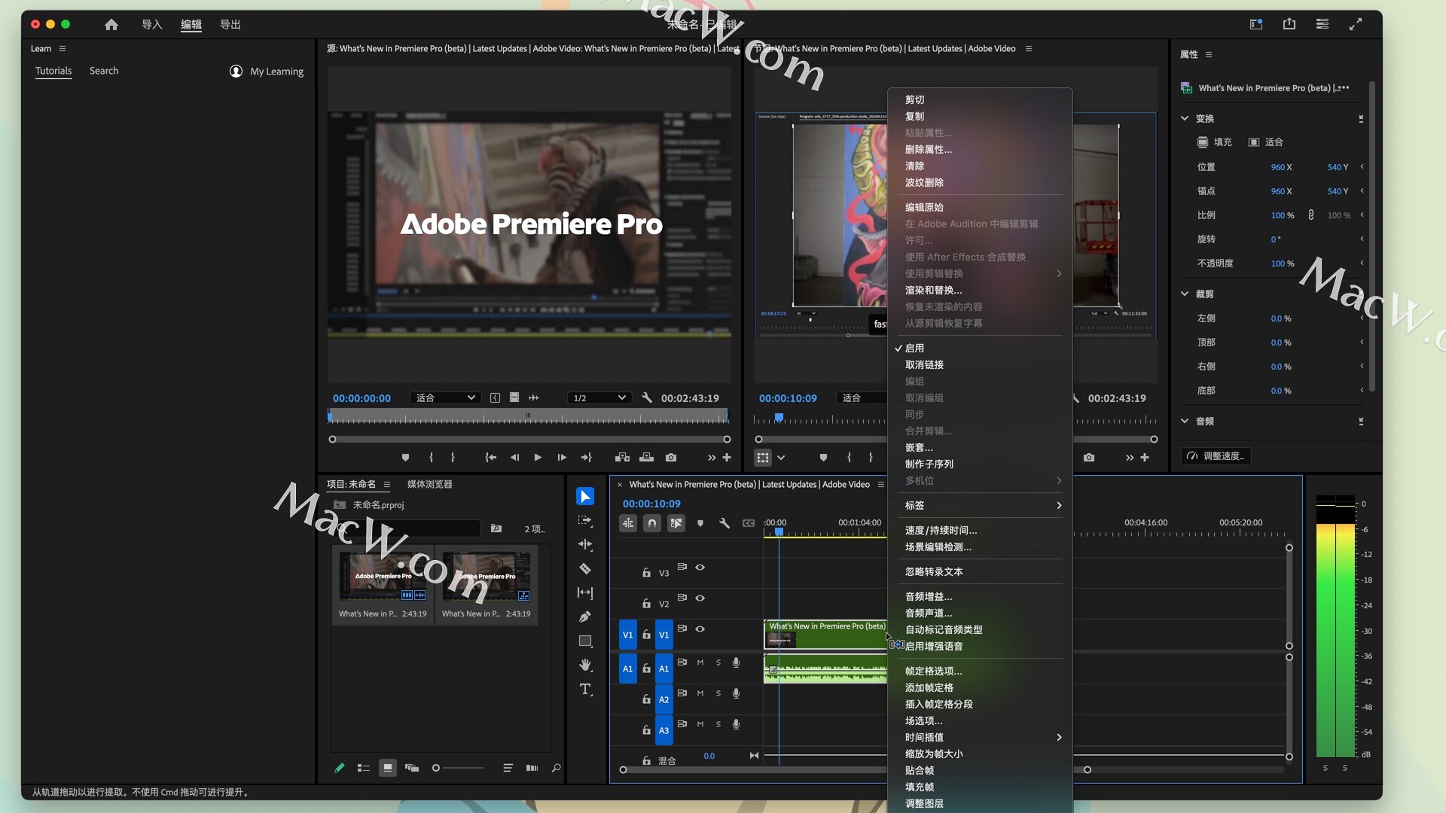This screenshot has width=1446, height=813.
Task: Select the V1 video clip on timeline
Action: 825,635
